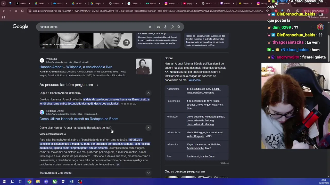Screen dimensions: 330x185
Task: Submit search with the magnifying glass icon
Action: coord(179,27)
